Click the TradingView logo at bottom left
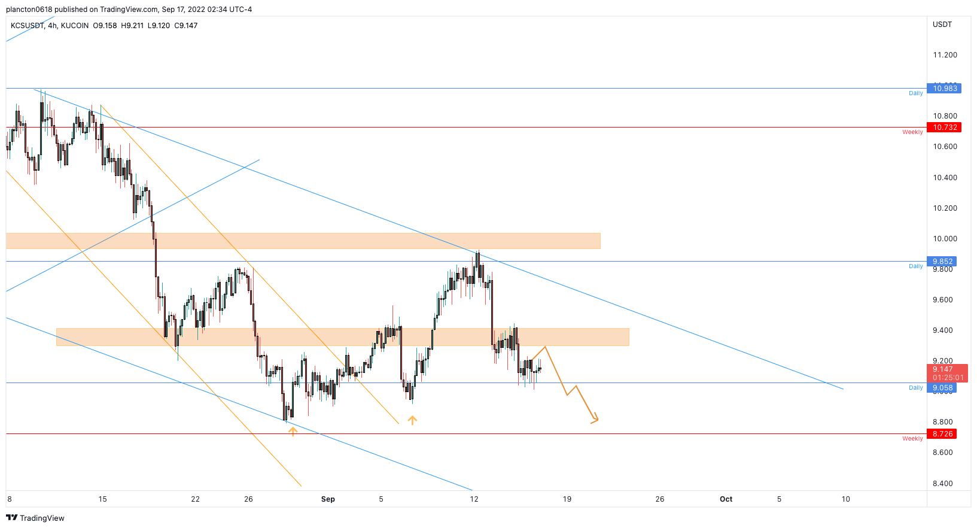Viewport: 977px width, 528px height. coord(35,518)
